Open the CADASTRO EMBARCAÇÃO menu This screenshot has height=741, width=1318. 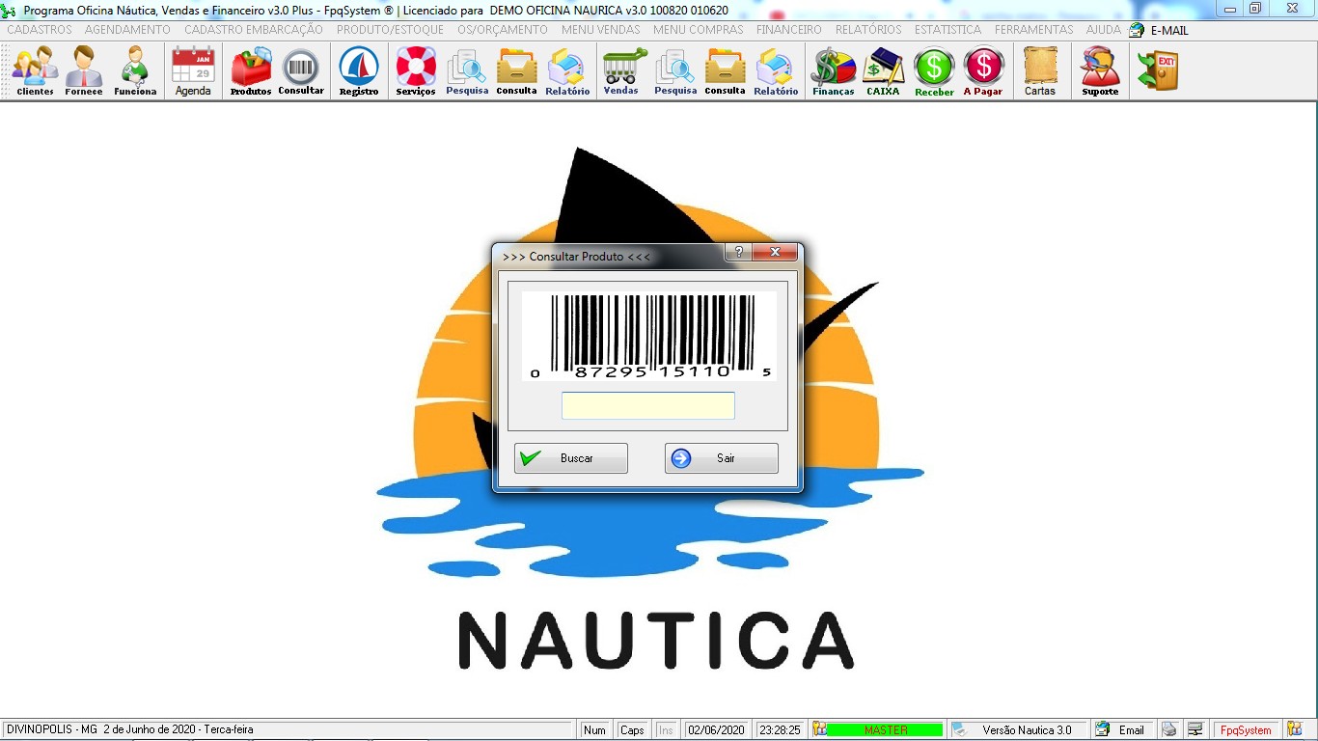[254, 30]
